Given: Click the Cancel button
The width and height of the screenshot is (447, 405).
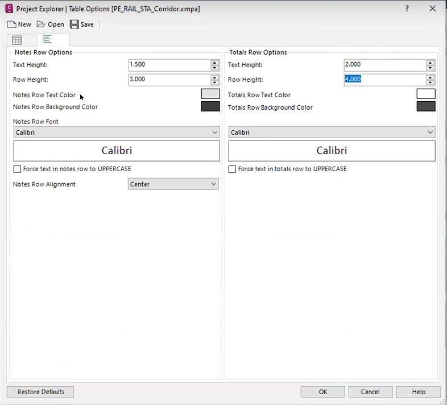Looking at the screenshot, I should [x=370, y=392].
